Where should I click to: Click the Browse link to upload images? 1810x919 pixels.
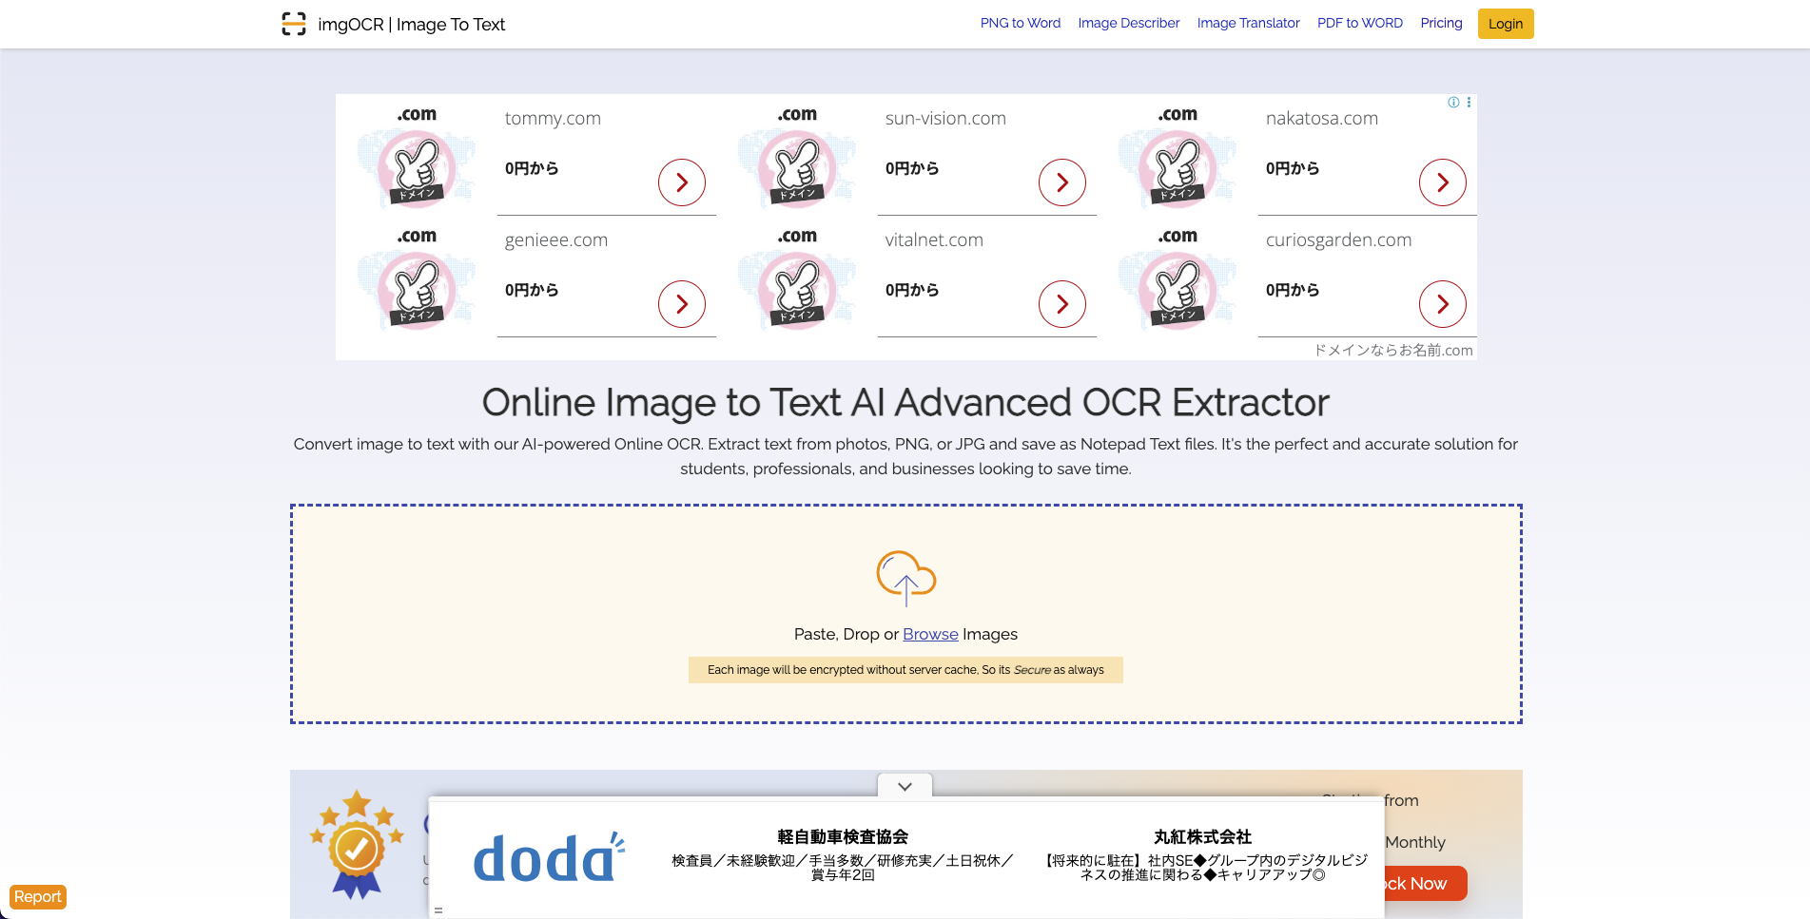click(x=930, y=634)
